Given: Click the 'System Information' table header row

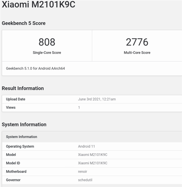Looking at the screenshot, I should [92, 137].
